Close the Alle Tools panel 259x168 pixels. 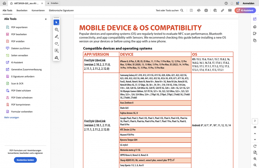coord(46,19)
